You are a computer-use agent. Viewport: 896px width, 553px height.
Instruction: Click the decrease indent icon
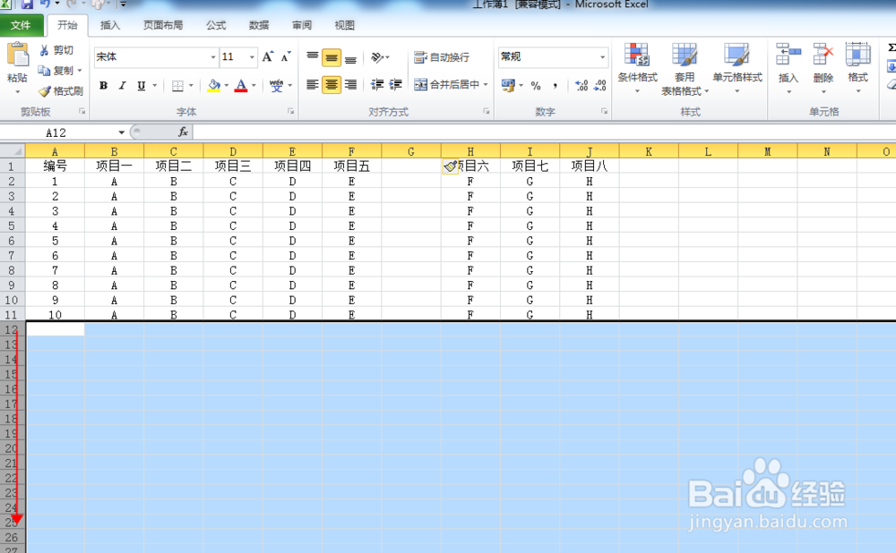pos(377,85)
